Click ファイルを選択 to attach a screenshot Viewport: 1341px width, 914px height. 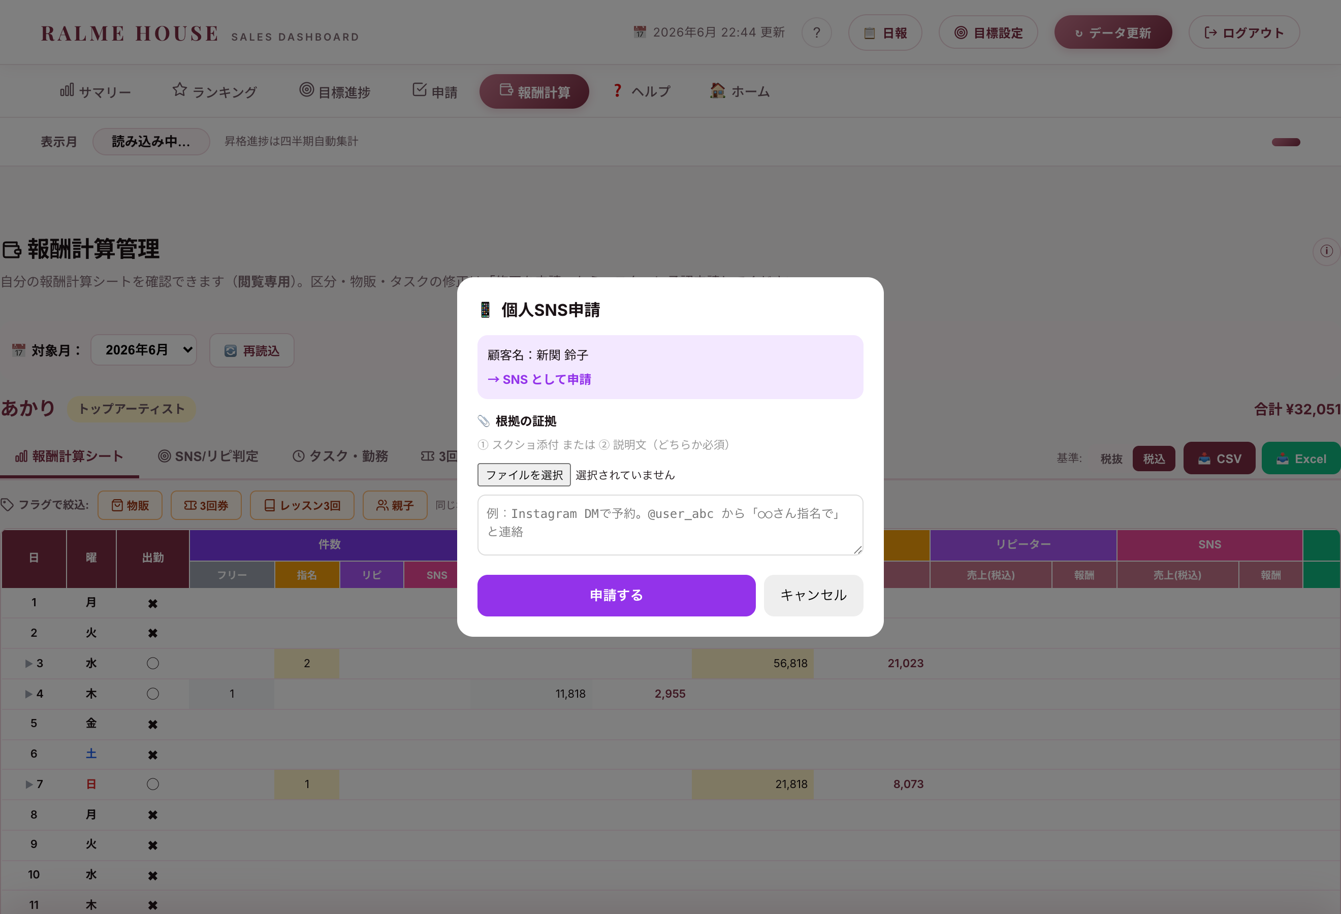click(523, 475)
